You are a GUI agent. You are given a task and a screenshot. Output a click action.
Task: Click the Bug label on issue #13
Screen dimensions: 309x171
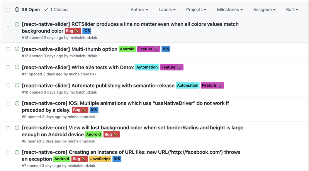coord(73,31)
